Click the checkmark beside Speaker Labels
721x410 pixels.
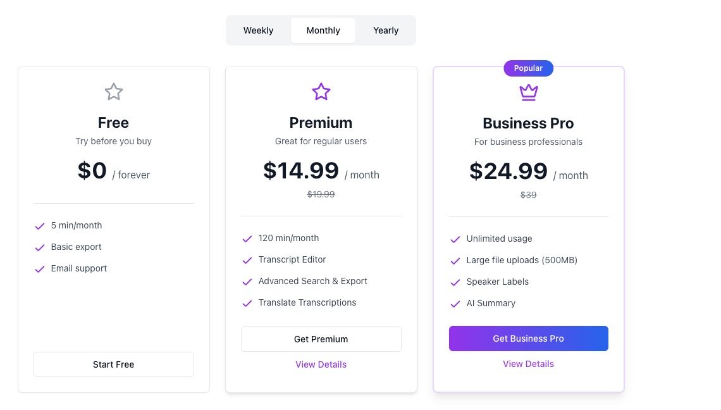tap(455, 282)
